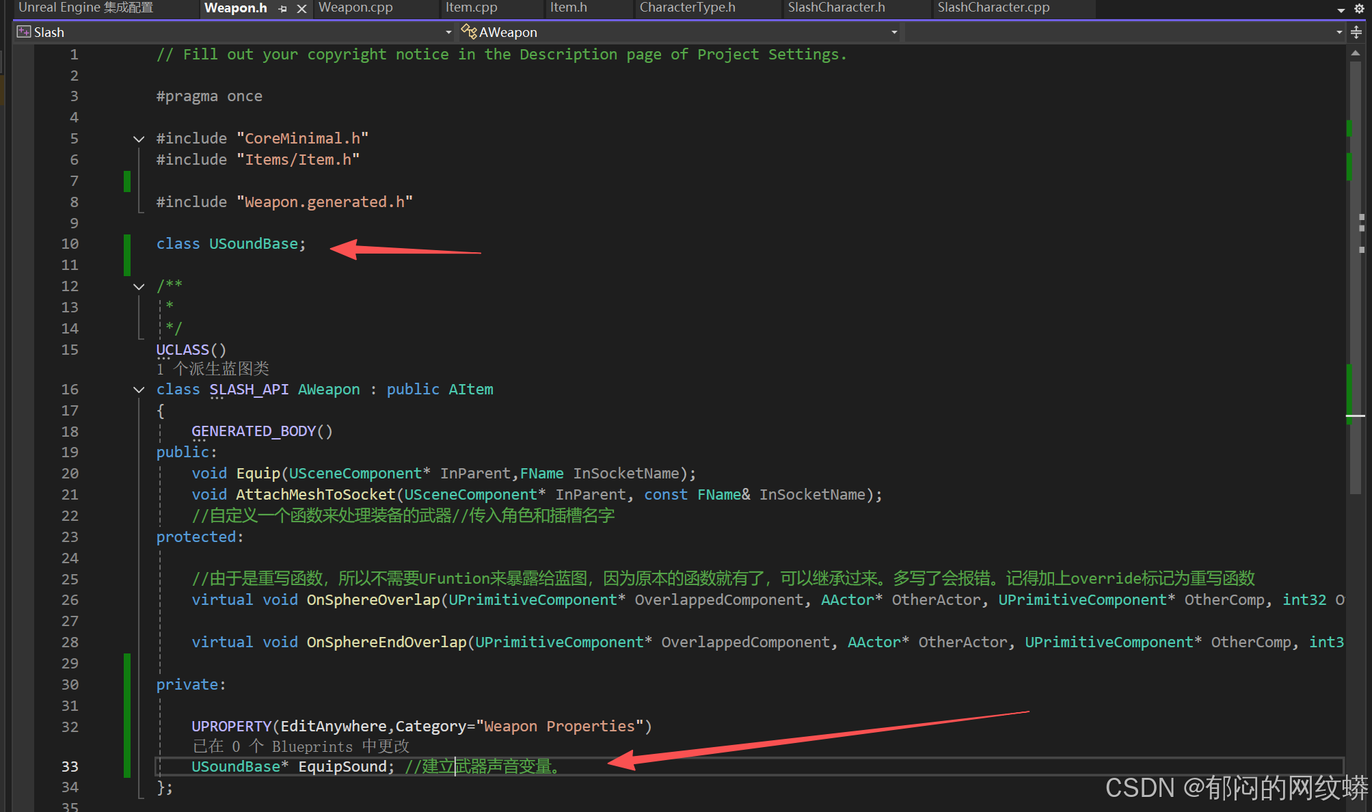Viewport: 1372px width, 812px height.
Task: Switch to the Weapon.cpp tab
Action: click(x=355, y=8)
